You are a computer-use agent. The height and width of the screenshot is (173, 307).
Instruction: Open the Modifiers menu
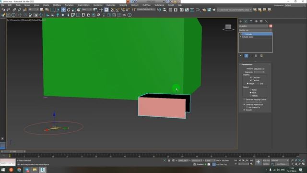pos(57,5)
